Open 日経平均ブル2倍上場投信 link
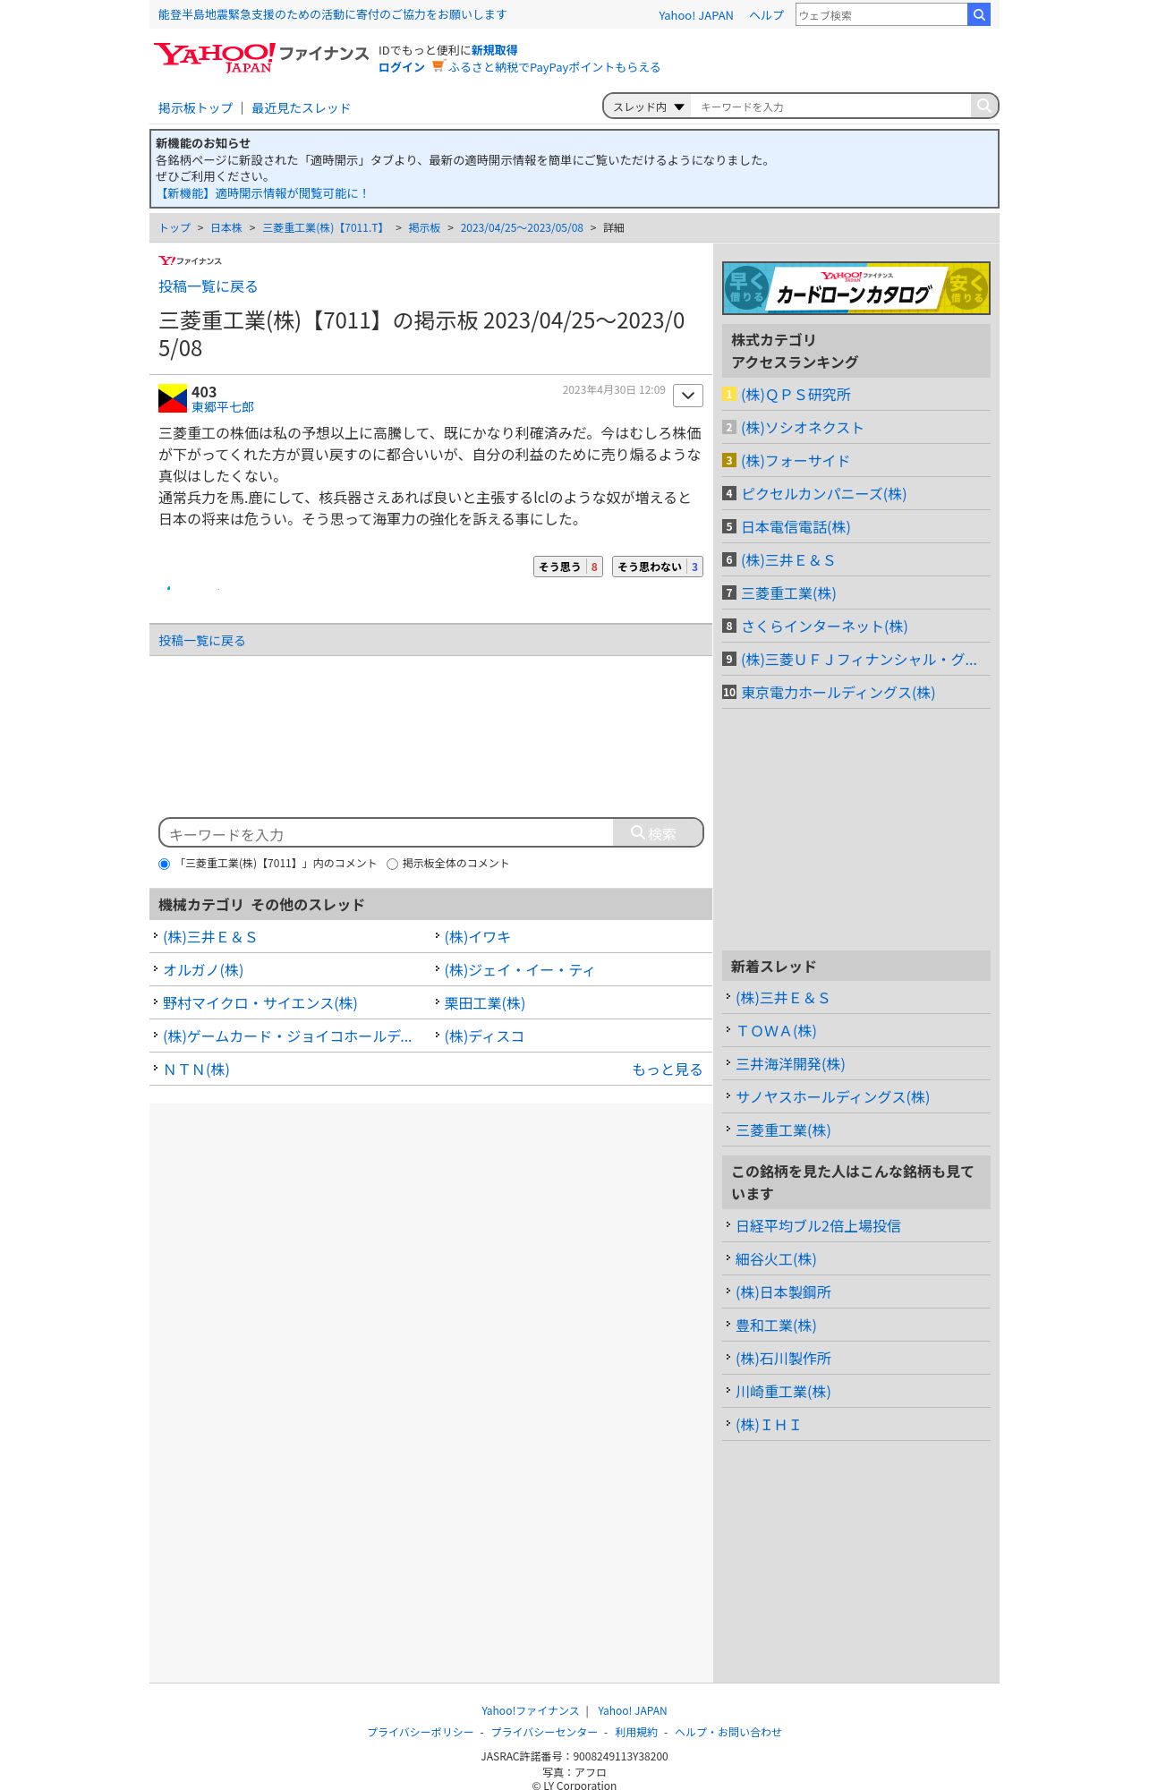The width and height of the screenshot is (1149, 1790). click(x=818, y=1226)
